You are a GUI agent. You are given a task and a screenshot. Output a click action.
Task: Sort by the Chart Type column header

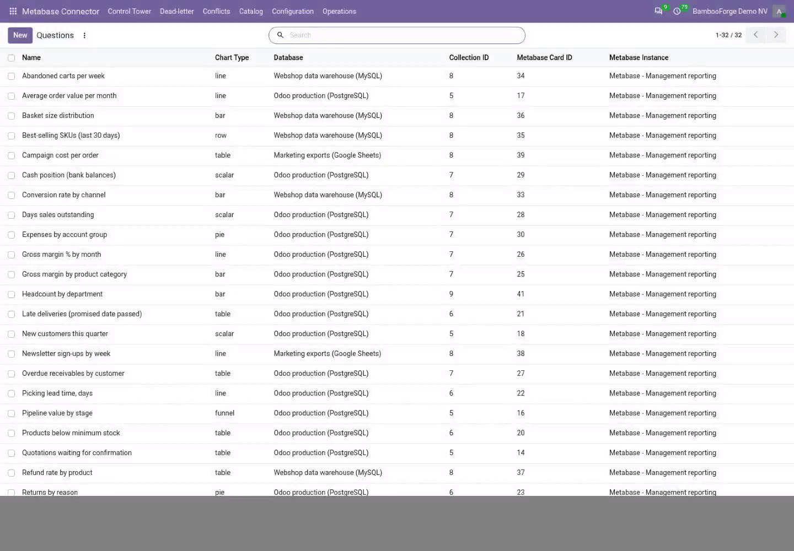click(x=232, y=57)
